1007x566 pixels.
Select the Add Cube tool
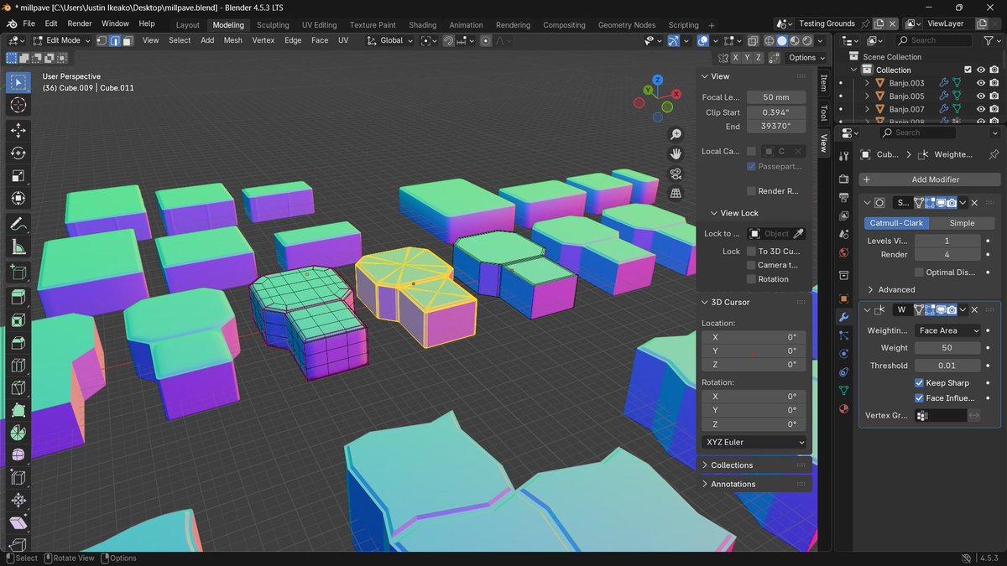click(x=18, y=272)
